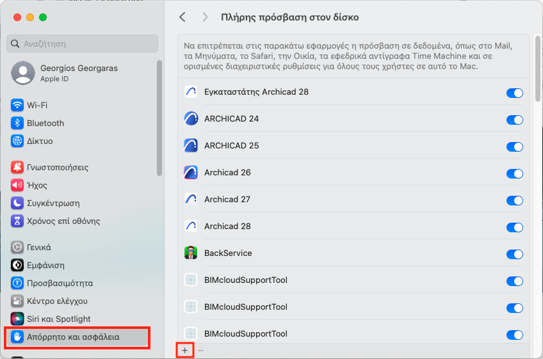Toggle the BackService switch
This screenshot has height=359, width=543.
[x=515, y=254]
